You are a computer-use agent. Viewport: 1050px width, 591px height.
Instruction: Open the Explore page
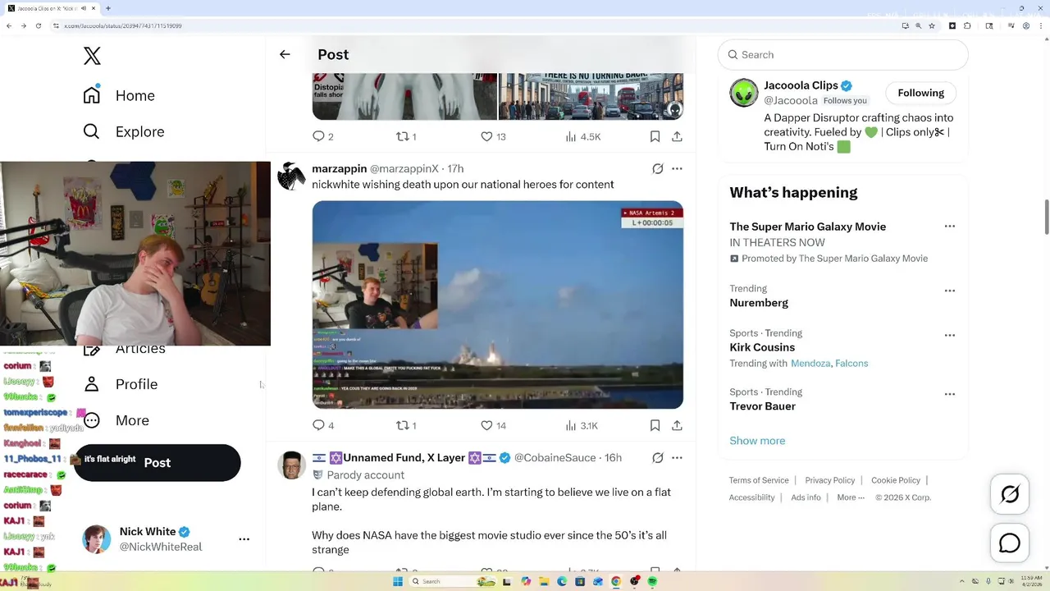[x=124, y=131]
